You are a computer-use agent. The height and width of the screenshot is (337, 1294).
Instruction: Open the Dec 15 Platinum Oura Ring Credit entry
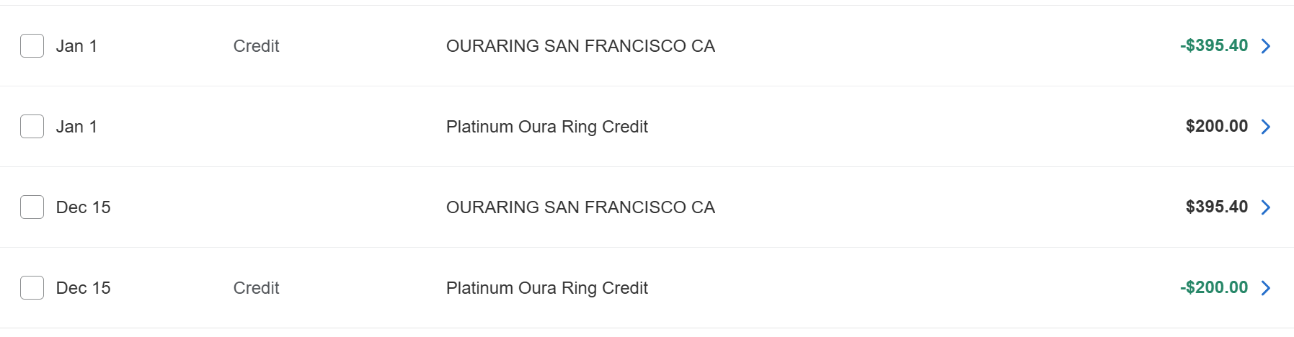(x=546, y=288)
